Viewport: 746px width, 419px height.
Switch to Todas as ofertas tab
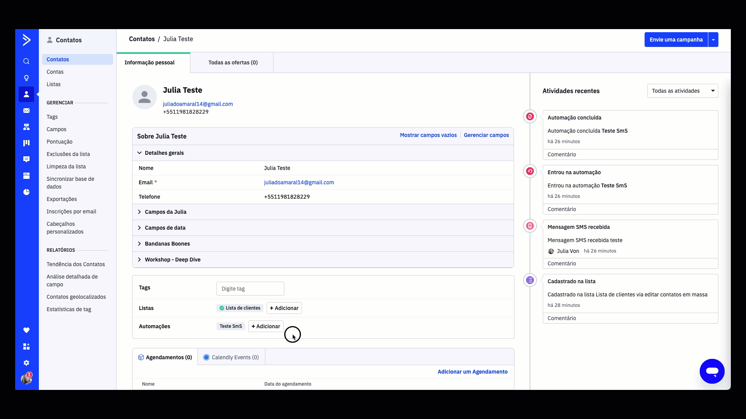click(233, 62)
